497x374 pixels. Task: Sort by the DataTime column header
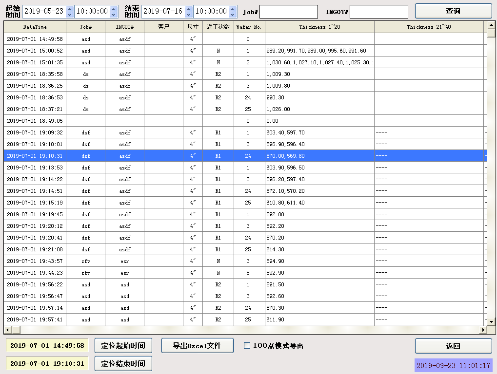pyautogui.click(x=35, y=27)
